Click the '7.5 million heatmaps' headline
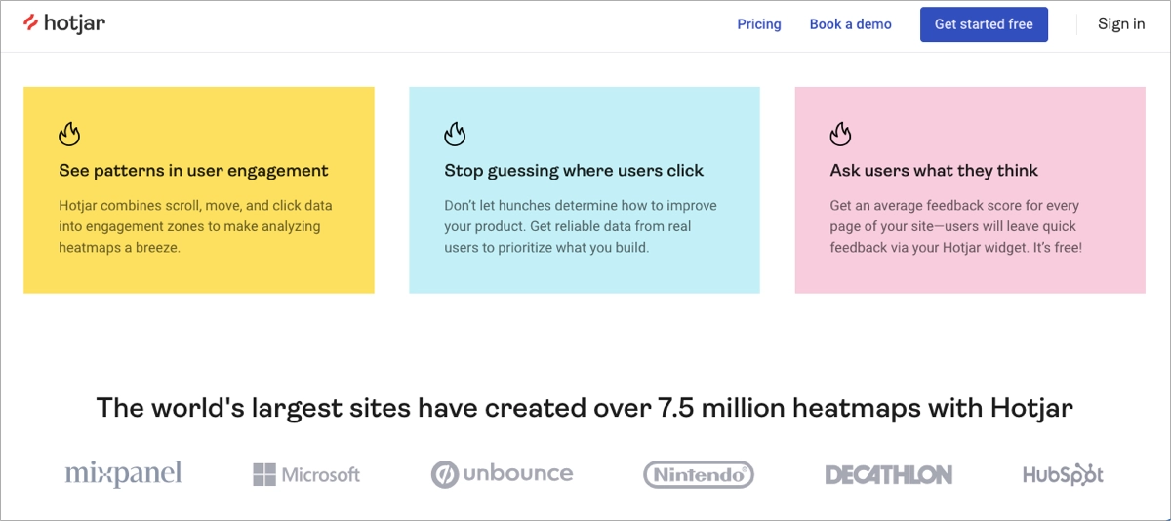Image resolution: width=1171 pixels, height=521 pixels. [x=585, y=407]
